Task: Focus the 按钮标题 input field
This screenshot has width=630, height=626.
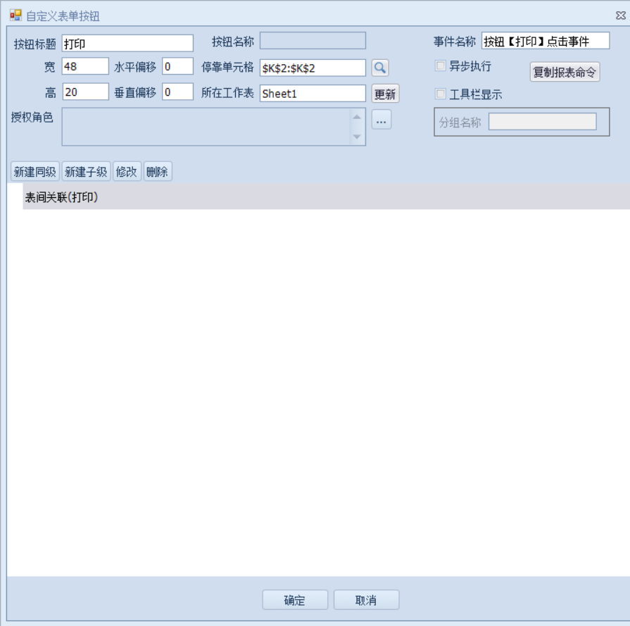Action: tap(127, 44)
